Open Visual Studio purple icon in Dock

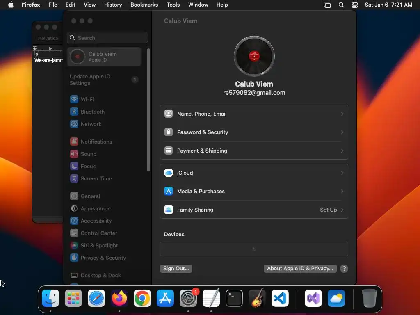pyautogui.click(x=313, y=298)
